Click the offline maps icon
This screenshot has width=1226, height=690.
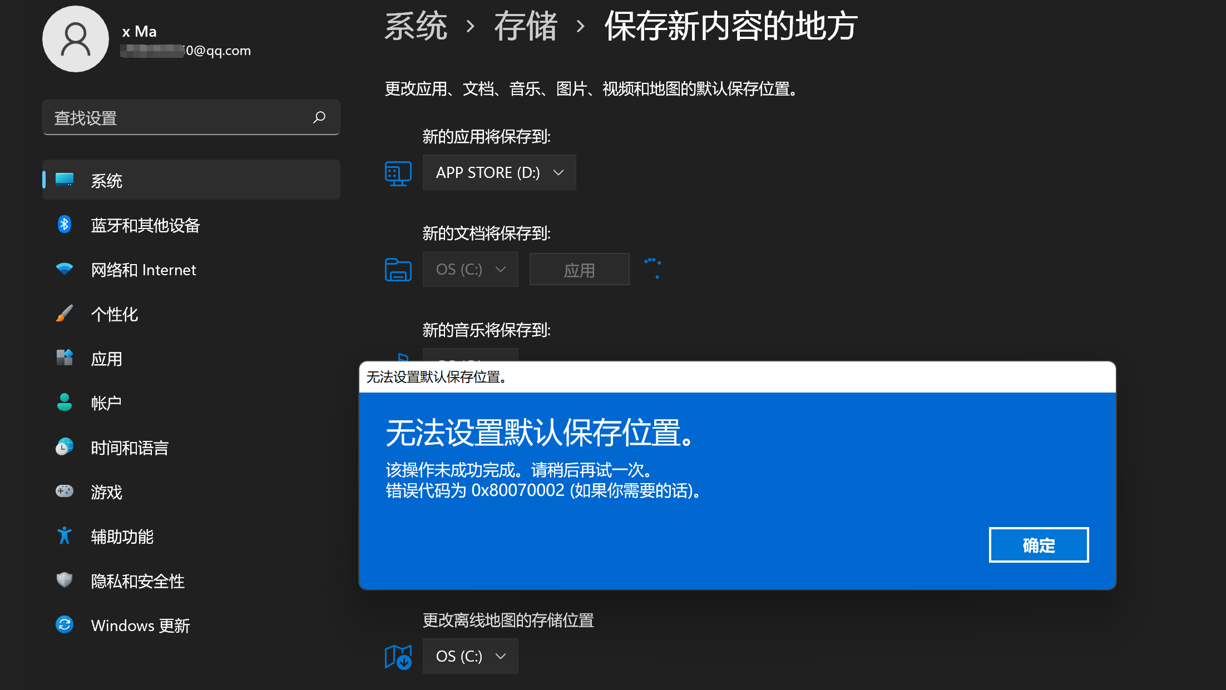[398, 656]
